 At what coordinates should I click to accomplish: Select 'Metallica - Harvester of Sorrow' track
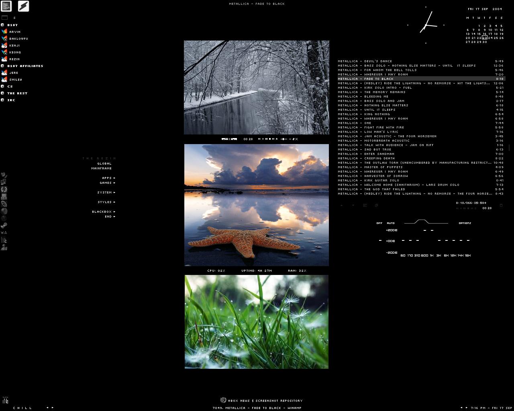coord(420,176)
